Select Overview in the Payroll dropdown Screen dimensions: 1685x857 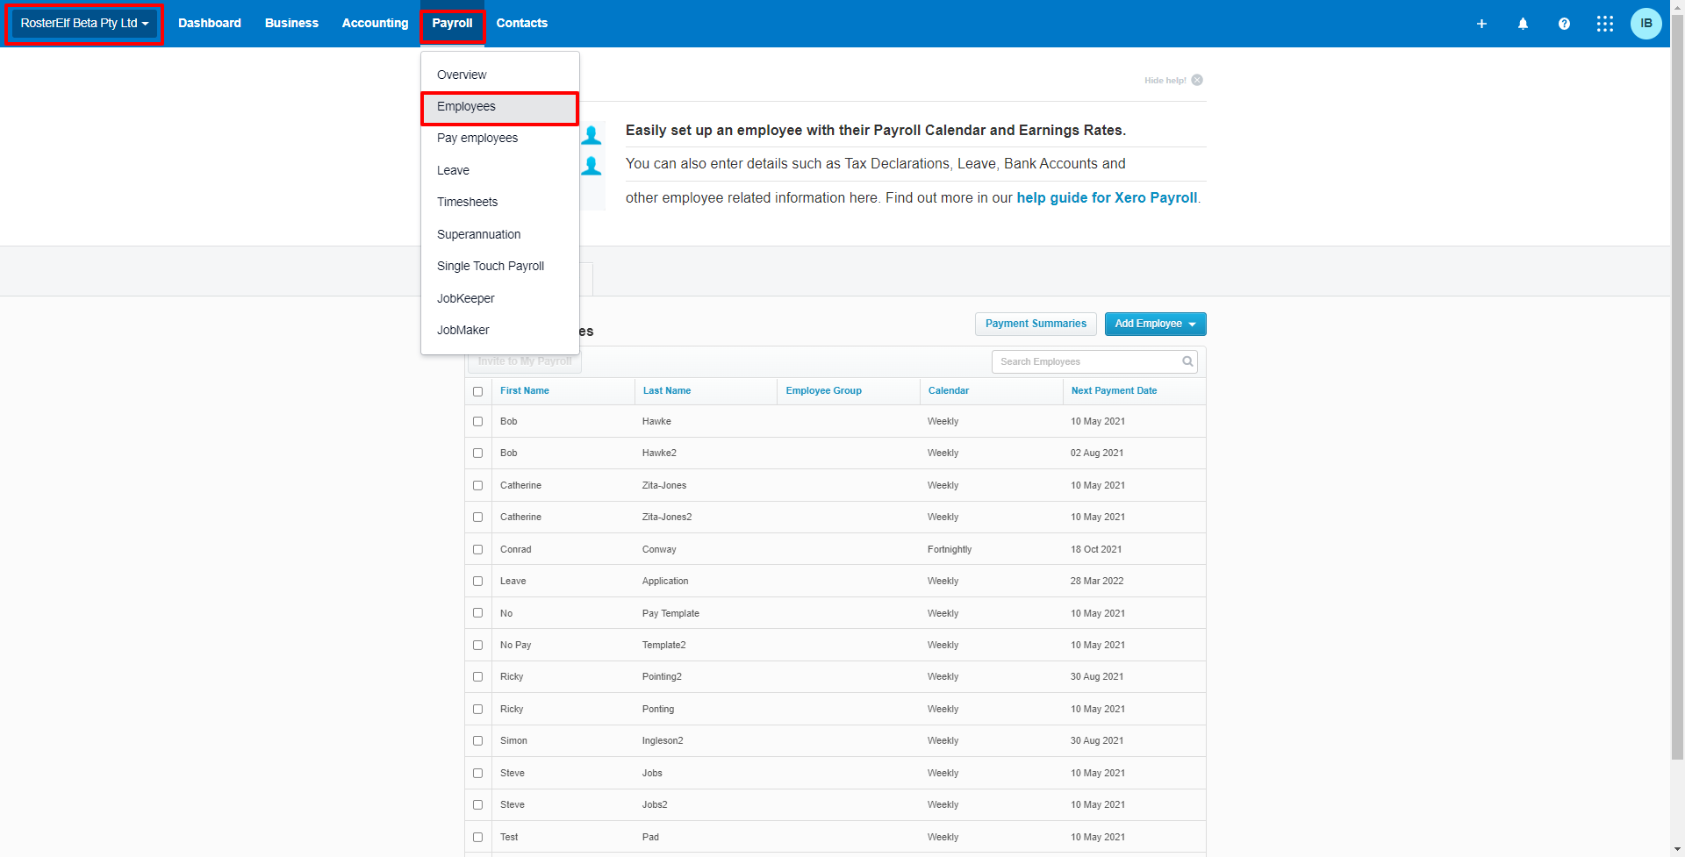tap(499, 75)
